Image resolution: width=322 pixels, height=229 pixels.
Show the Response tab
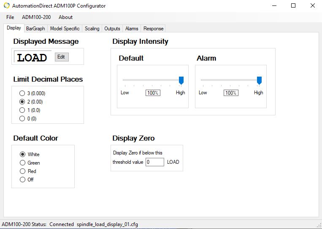pyautogui.click(x=153, y=29)
